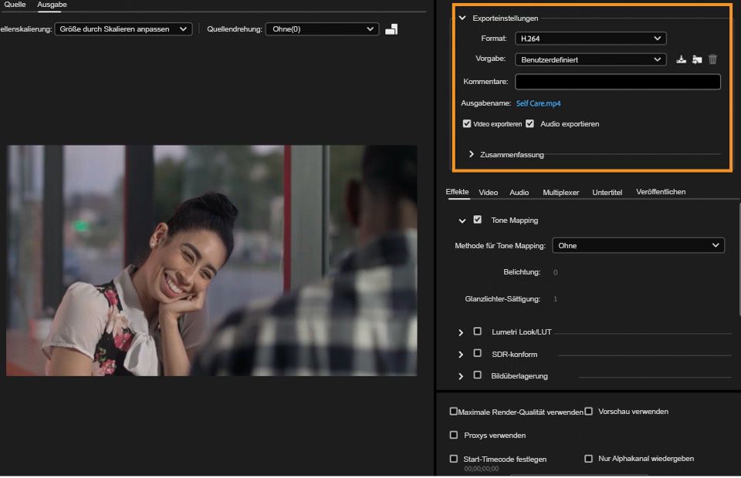Uncheck the Video exportieren checkbox

point(467,123)
